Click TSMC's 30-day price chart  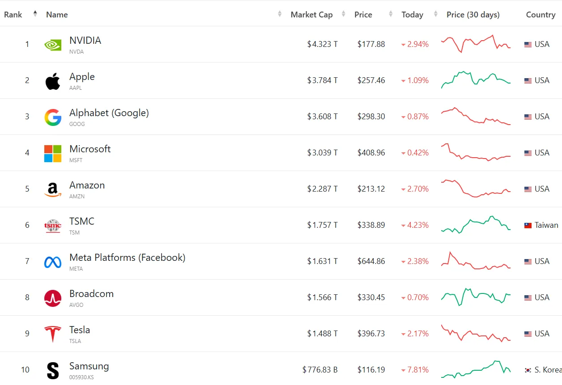coord(476,225)
